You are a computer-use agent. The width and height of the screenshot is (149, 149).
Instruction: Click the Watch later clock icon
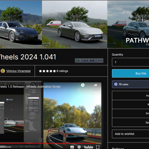pos(83,85)
